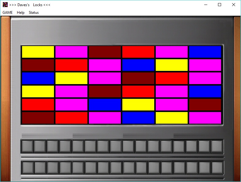Push the last gray button in the lower button row
The width and height of the screenshot is (241, 182).
pos(217,168)
